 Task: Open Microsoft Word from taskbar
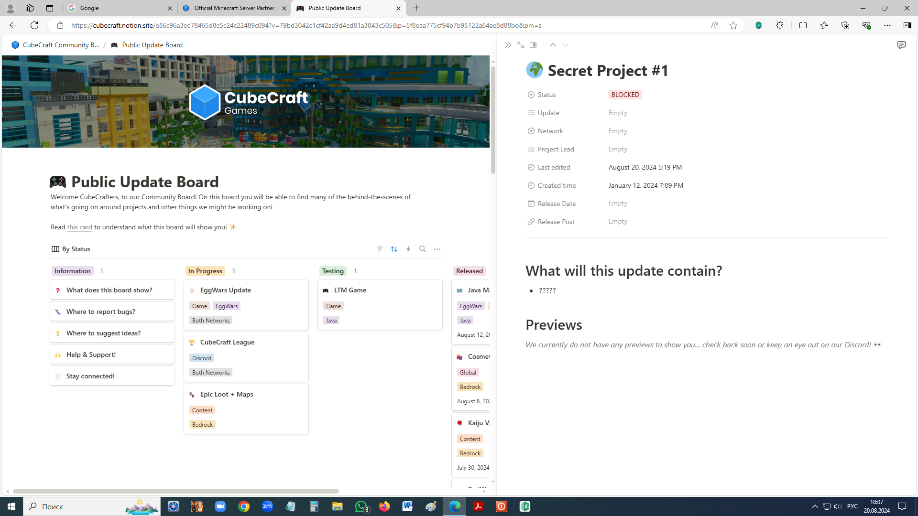[x=407, y=506]
